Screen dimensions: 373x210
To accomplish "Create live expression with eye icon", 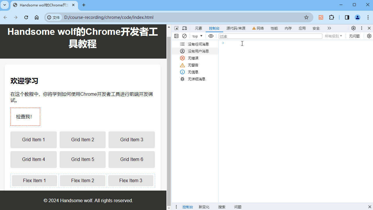I will tap(211, 36).
